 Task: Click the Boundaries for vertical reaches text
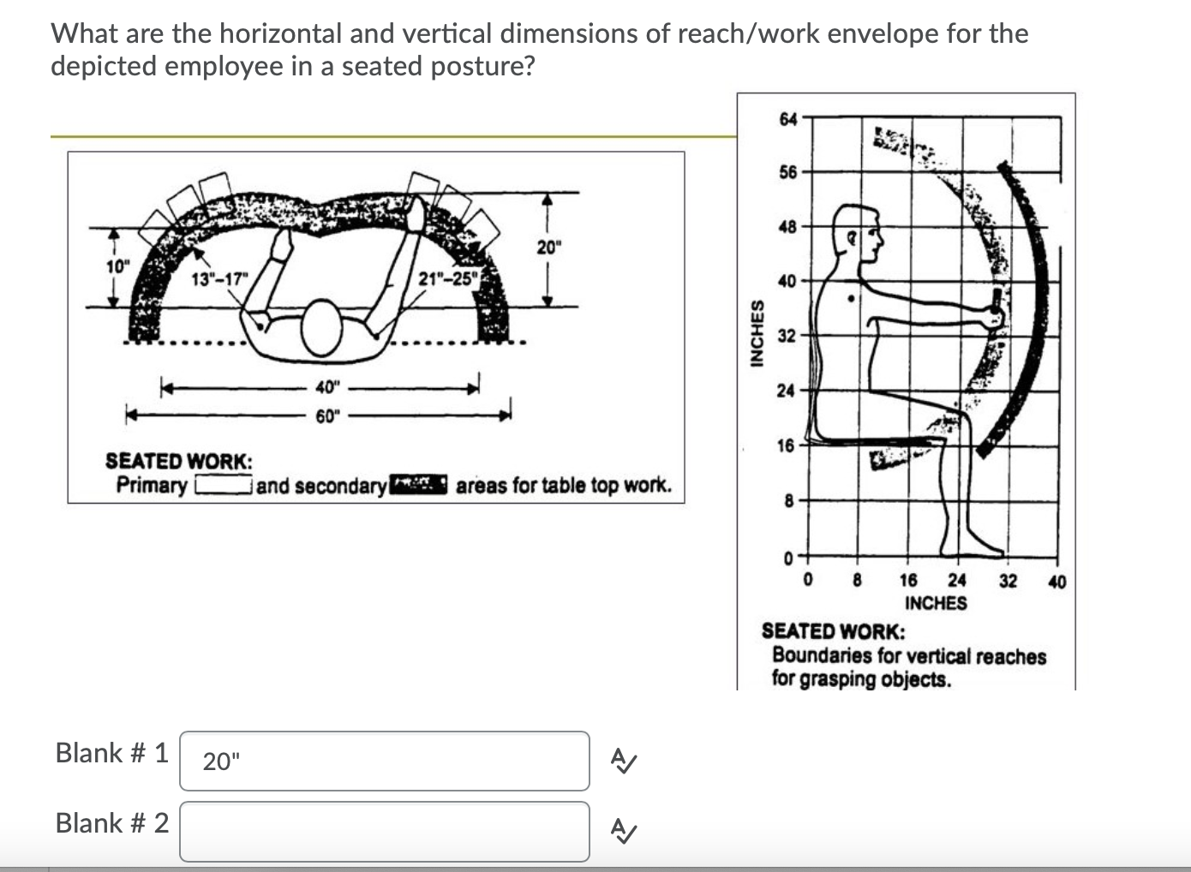[x=909, y=657]
